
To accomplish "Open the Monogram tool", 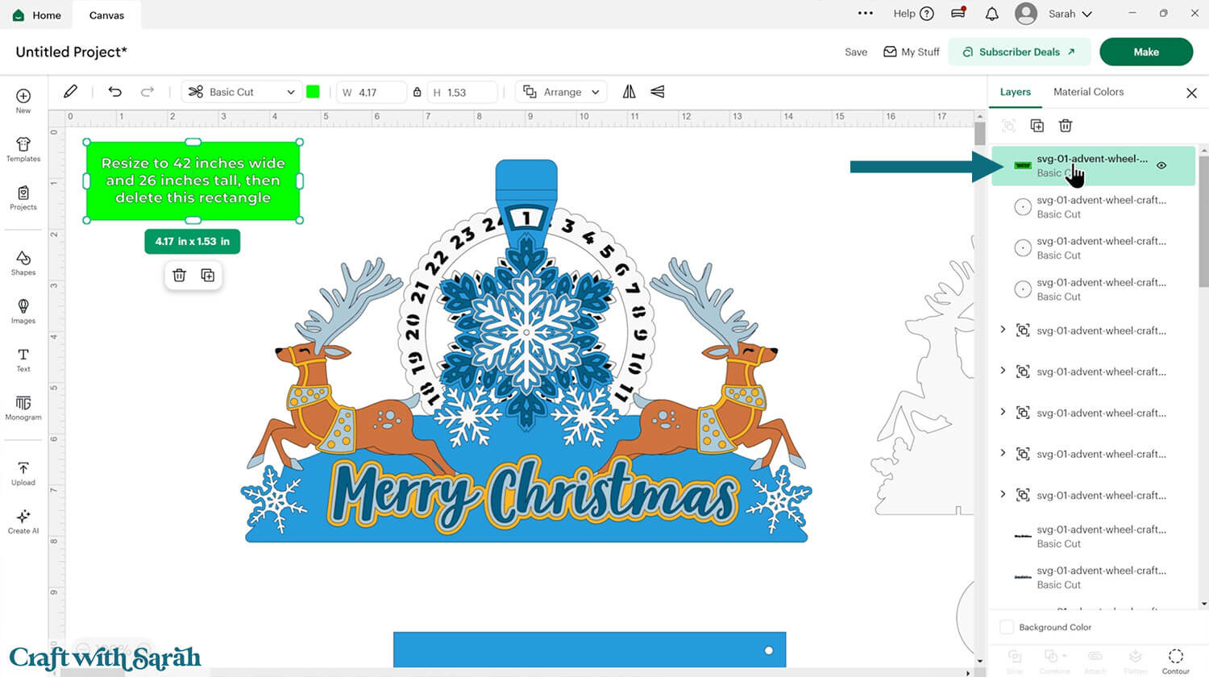I will pyautogui.click(x=23, y=408).
